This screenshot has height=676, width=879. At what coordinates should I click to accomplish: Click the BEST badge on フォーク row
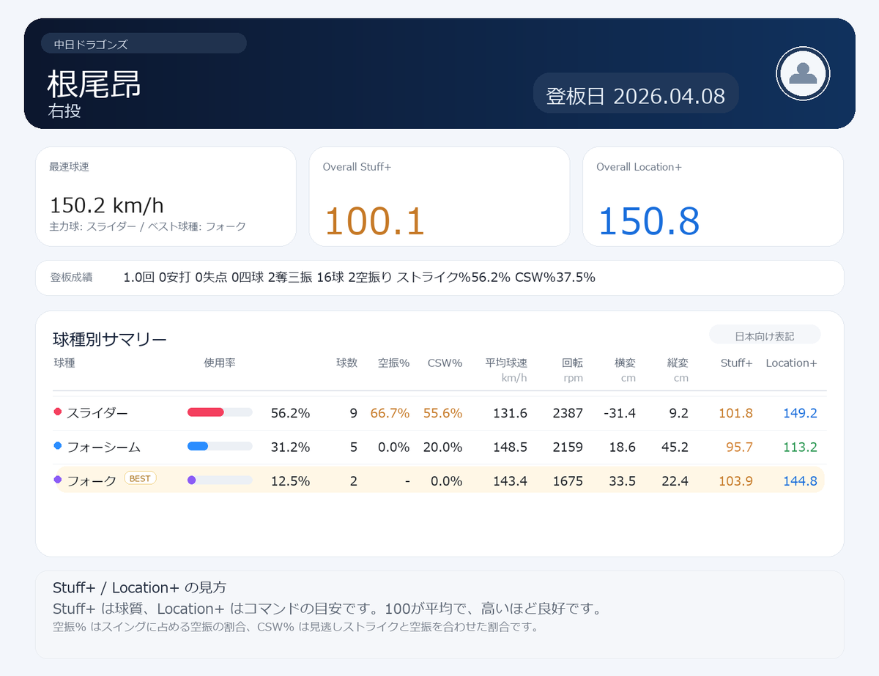tap(140, 478)
